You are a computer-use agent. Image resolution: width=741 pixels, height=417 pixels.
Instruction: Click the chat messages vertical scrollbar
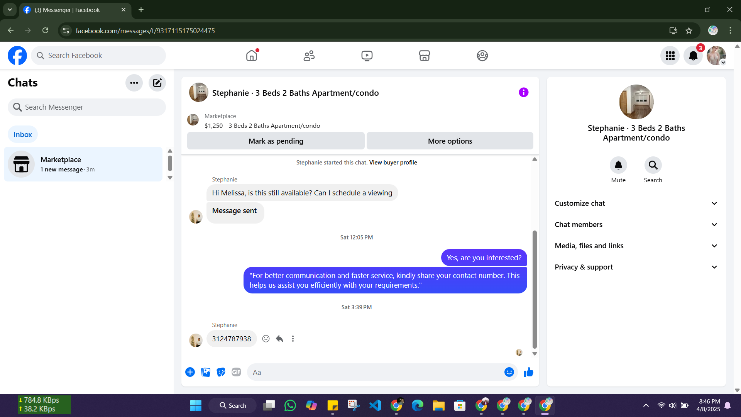[x=535, y=290]
